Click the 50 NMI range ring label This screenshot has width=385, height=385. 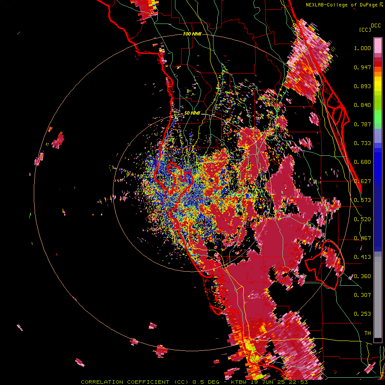192,113
